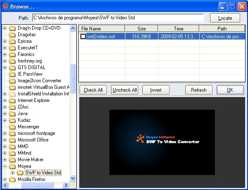
Task: Tick the checkbox next to swf2video.swf
Action: [83, 37]
